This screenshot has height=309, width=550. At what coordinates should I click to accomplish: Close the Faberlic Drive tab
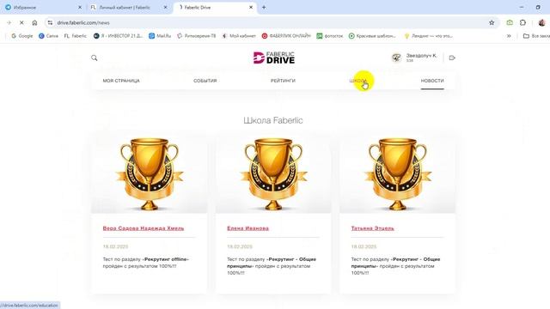pos(251,8)
